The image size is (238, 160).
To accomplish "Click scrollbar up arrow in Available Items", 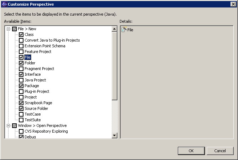I will coord(115,29).
